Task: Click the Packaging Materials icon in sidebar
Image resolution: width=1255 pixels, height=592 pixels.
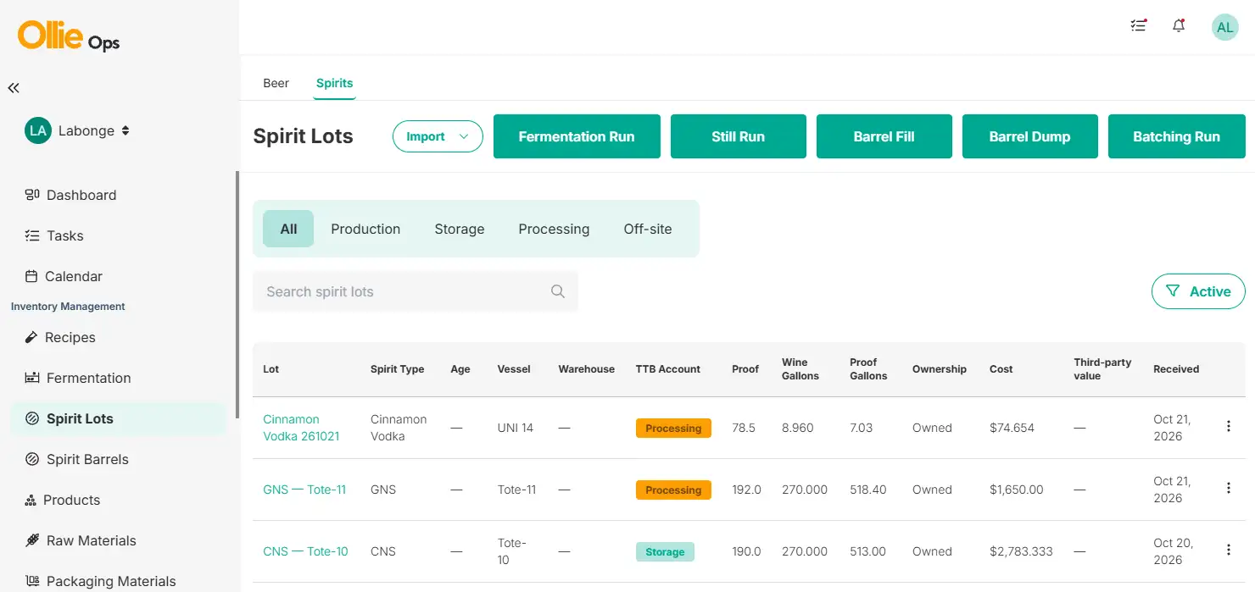Action: tap(32, 581)
